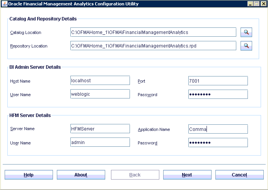This screenshot has height=190, width=268.
Task: Proceed with the Next button
Action: coord(187,175)
